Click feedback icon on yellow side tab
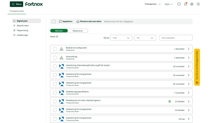This screenshot has width=210, height=123. pos(197,82)
